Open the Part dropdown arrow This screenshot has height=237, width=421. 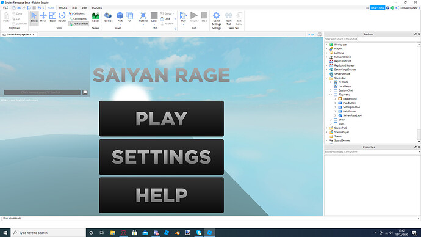[120, 24]
